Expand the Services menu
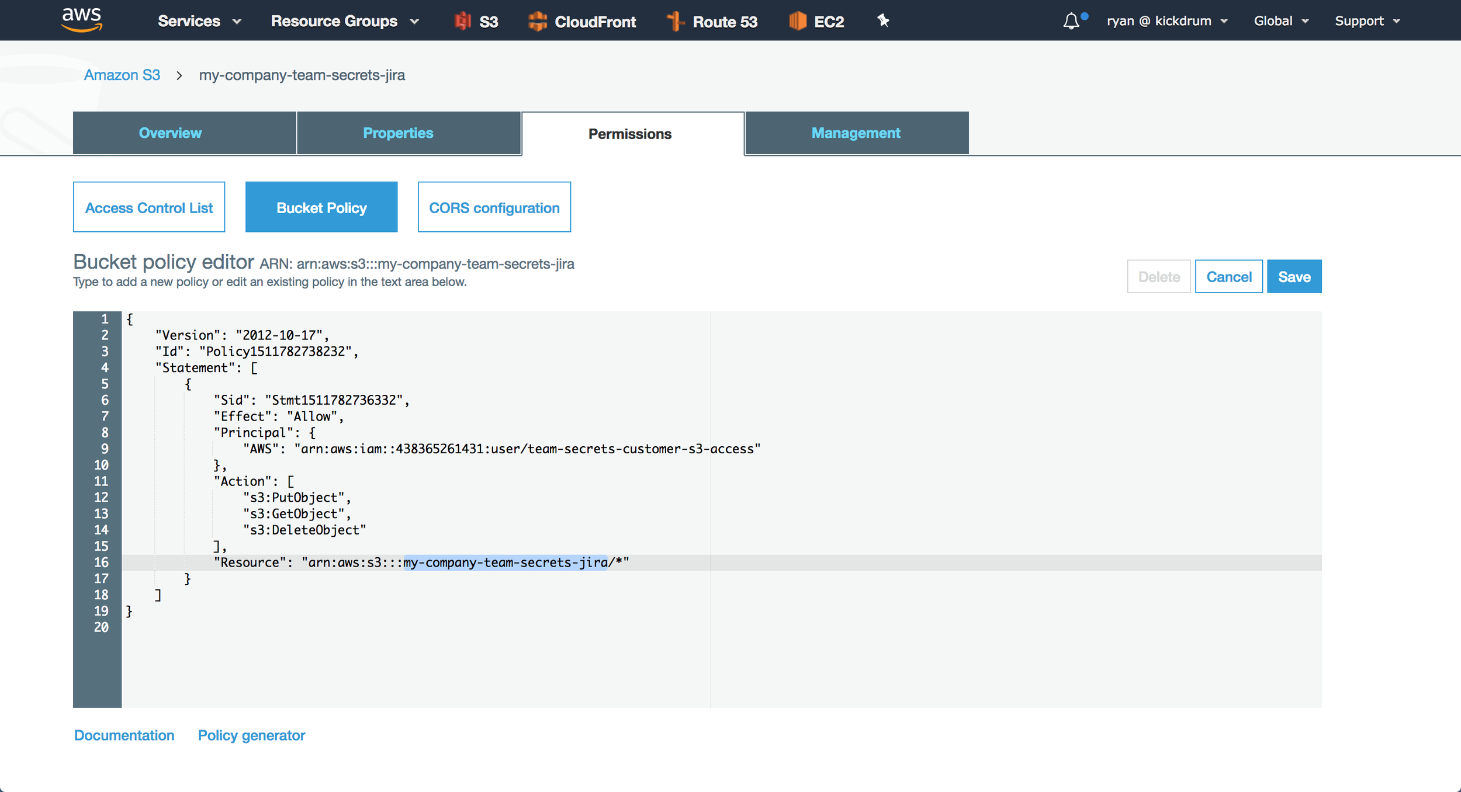The image size is (1461, 792). [199, 21]
